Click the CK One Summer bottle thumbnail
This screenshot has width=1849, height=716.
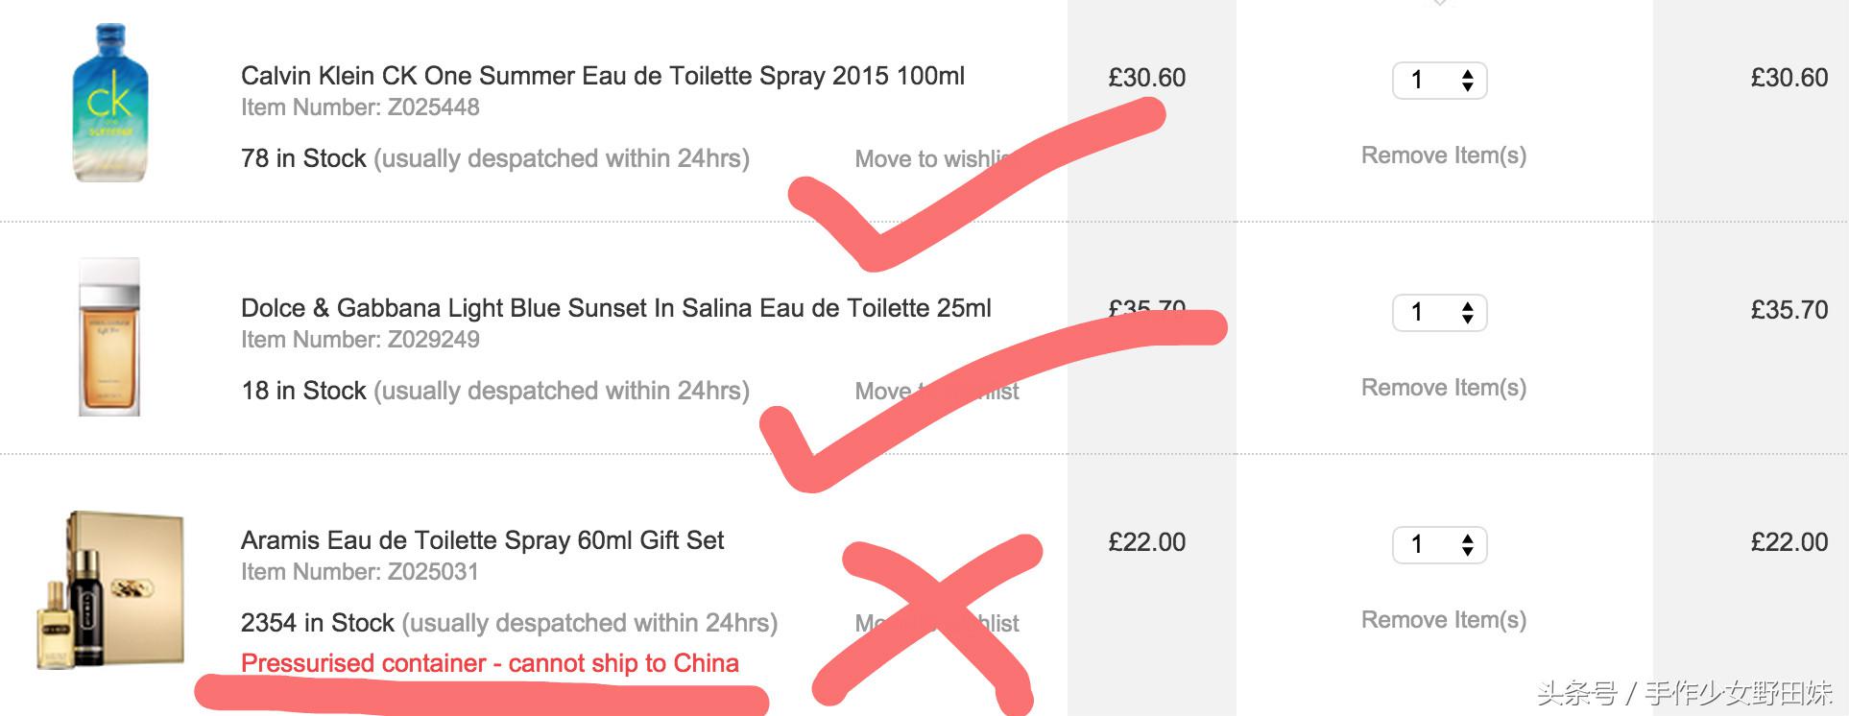(x=108, y=106)
